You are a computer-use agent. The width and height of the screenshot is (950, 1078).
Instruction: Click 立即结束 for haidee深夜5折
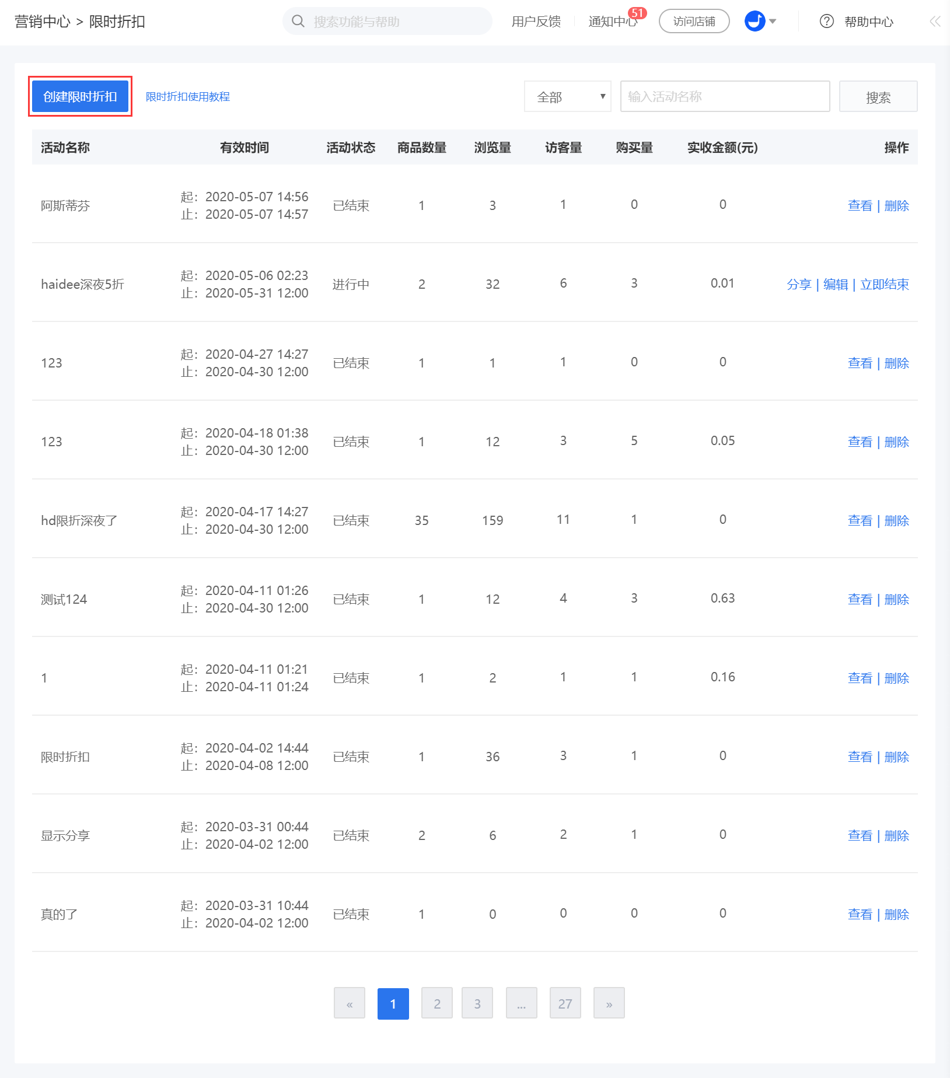tap(885, 284)
